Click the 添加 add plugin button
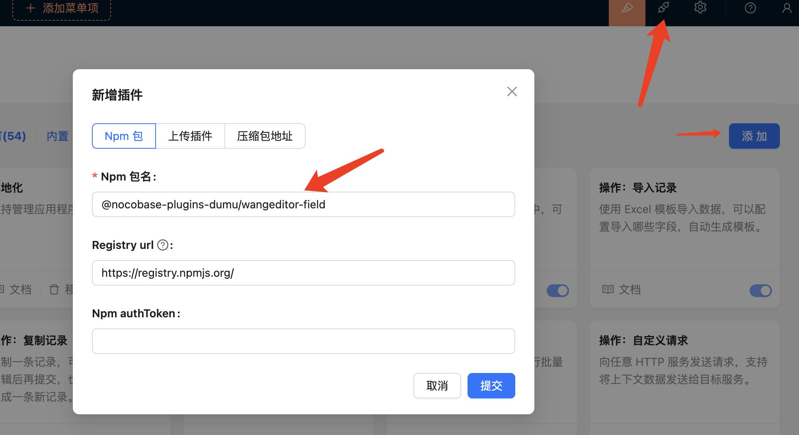Viewport: 799px width, 435px height. [x=754, y=136]
